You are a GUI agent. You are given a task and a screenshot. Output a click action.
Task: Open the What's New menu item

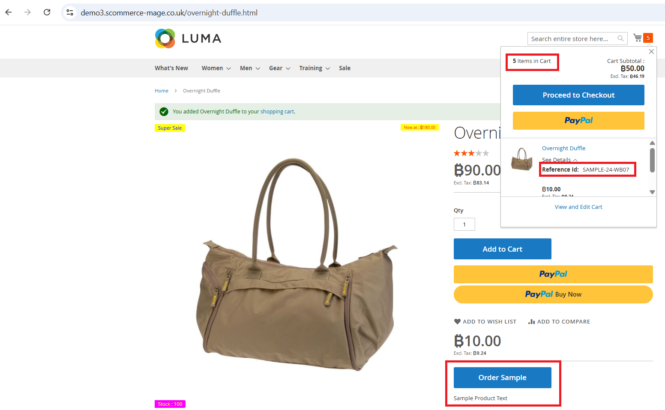[x=171, y=68]
